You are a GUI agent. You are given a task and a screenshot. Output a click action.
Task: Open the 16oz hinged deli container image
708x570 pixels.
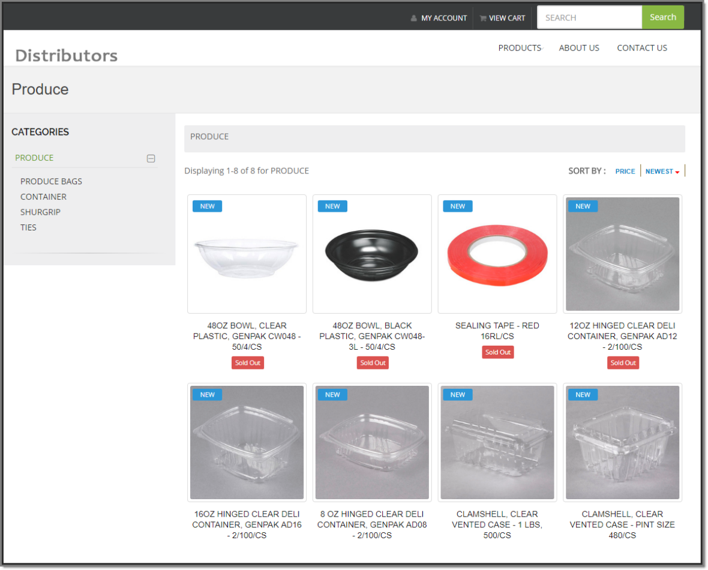(247, 442)
